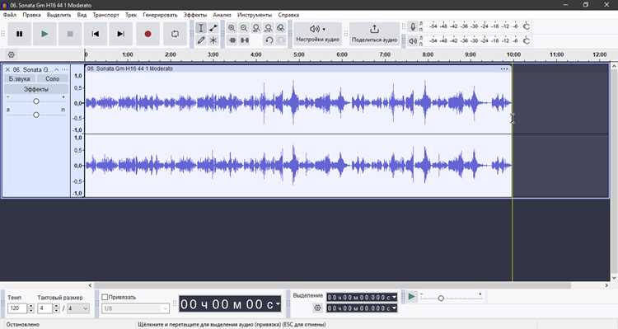Click the speaker playback meter icon

[x=413, y=40]
